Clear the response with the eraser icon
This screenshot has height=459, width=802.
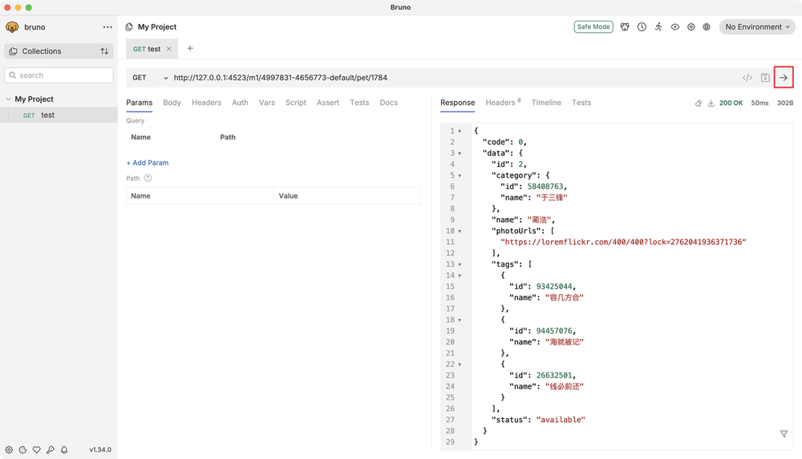point(698,103)
